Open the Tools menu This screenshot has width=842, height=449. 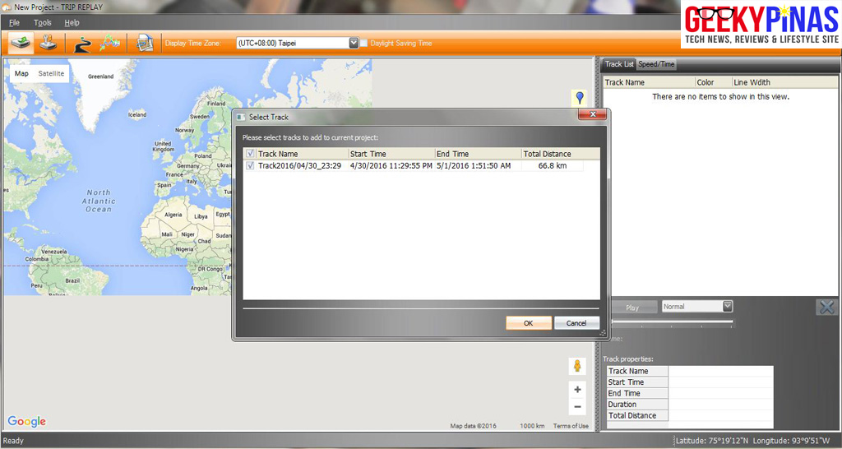(43, 22)
